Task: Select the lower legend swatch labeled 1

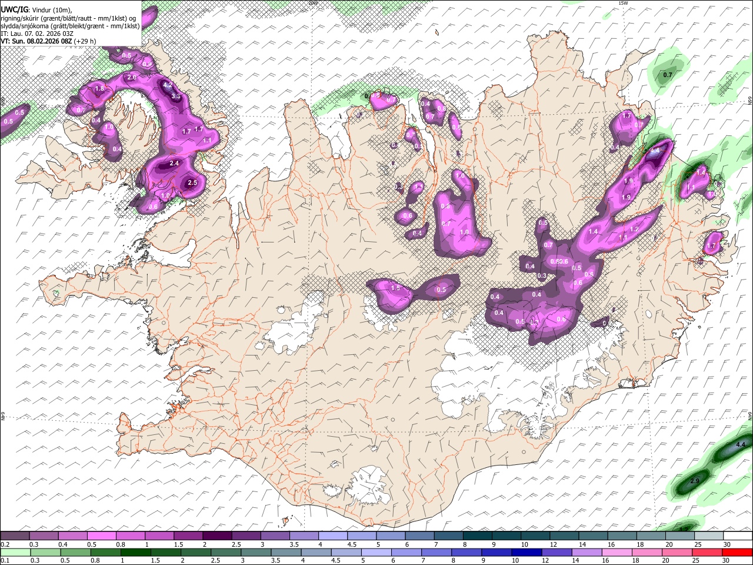Action: coord(135,552)
